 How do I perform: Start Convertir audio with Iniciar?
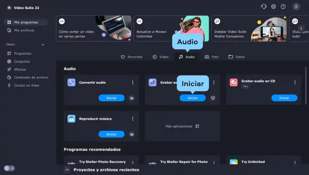112,98
